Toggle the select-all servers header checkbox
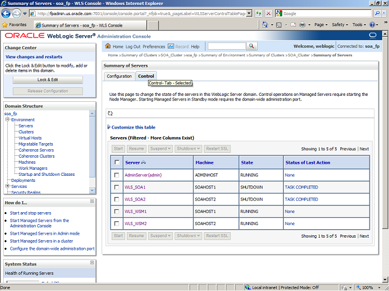 [x=117, y=162]
